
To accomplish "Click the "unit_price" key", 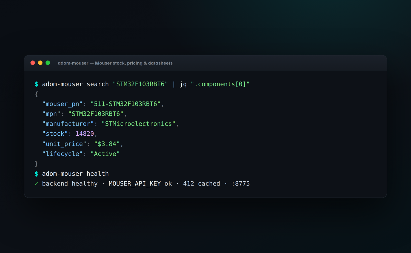I will pyautogui.click(x=64, y=144).
